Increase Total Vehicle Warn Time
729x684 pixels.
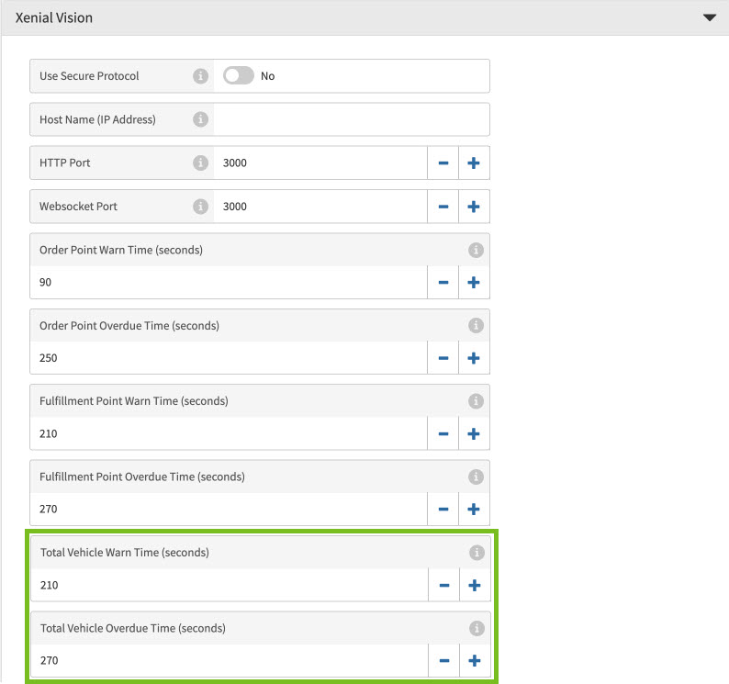coord(475,585)
